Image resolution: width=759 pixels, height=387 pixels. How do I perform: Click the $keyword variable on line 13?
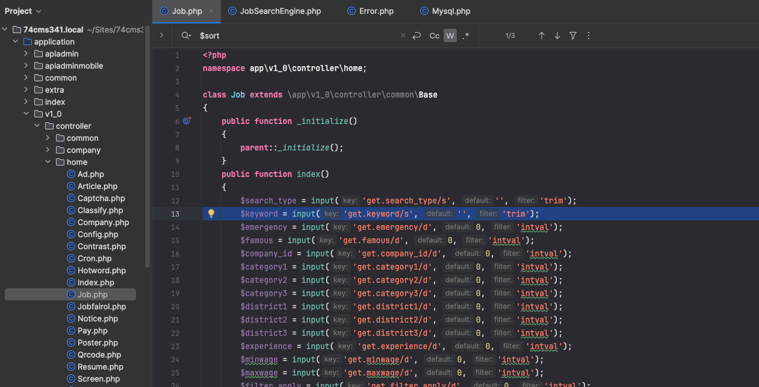[x=259, y=214]
